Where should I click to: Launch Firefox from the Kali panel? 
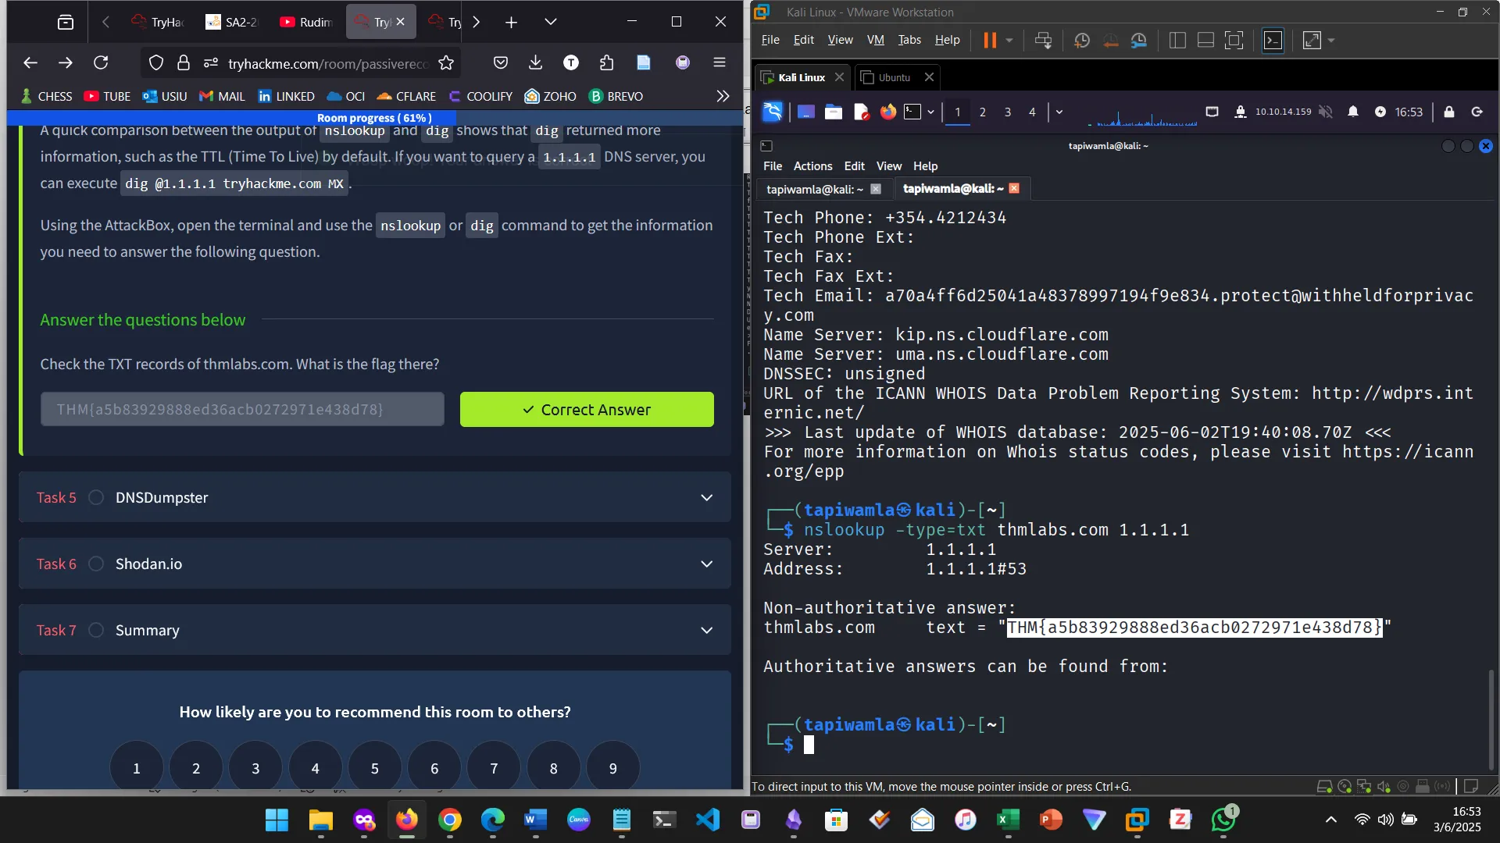pos(887,112)
